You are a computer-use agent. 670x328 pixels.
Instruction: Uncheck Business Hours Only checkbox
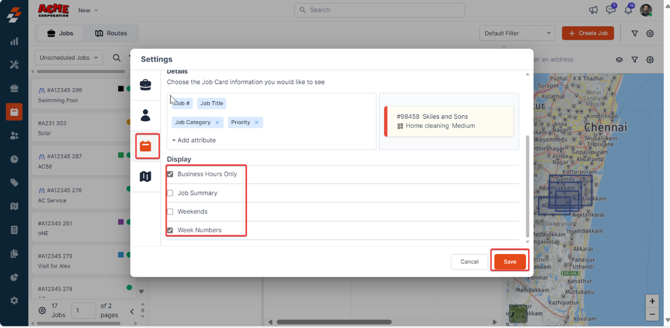[x=170, y=174]
